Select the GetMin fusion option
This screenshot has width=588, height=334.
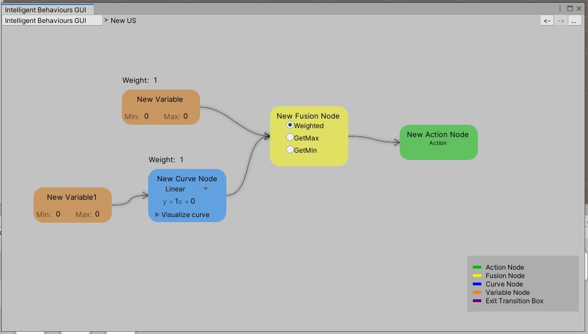coord(290,149)
